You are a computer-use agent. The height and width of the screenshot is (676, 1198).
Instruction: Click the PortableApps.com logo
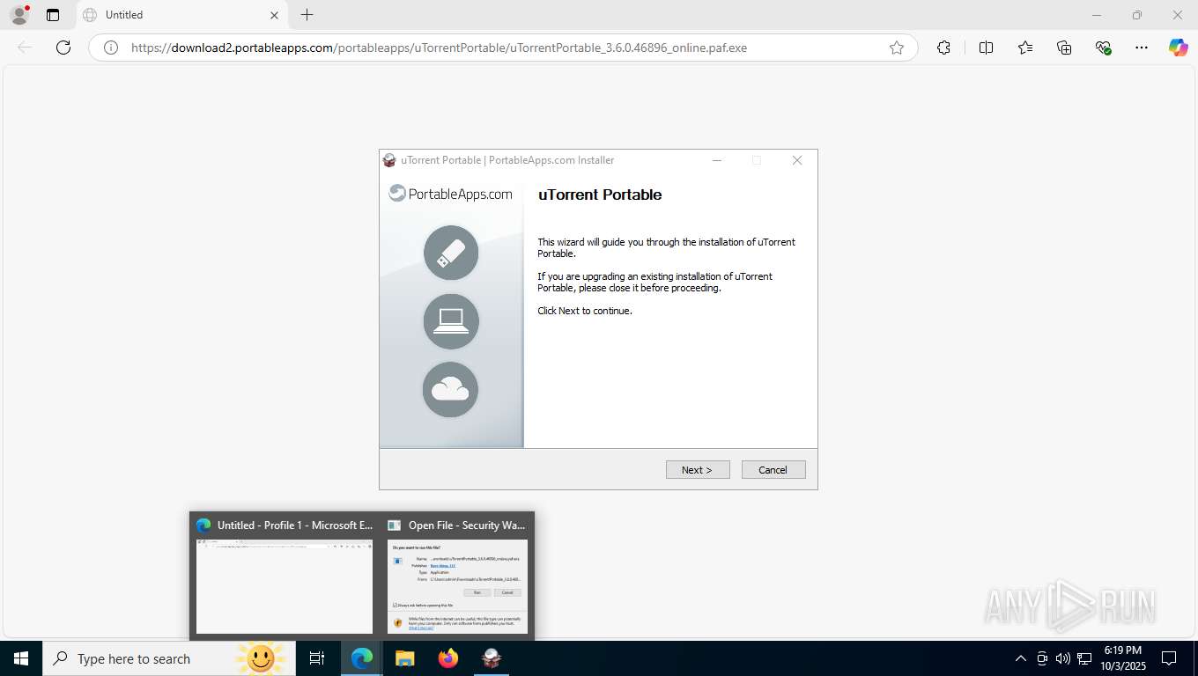click(450, 194)
